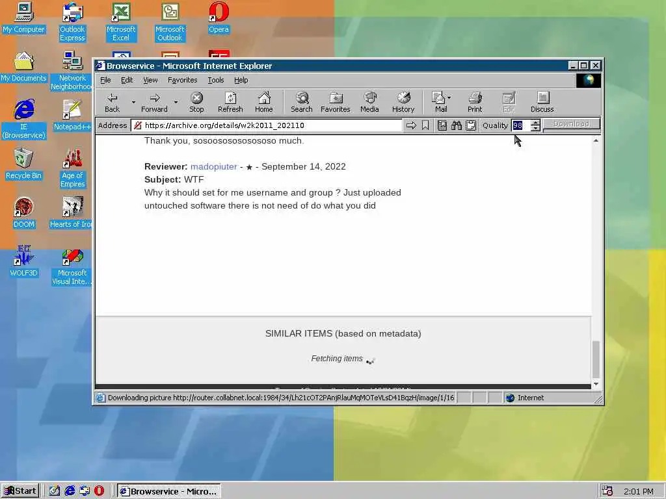Click the SIMILAR ITEMS heading text
Screen dimensions: 666x499
[343, 333]
